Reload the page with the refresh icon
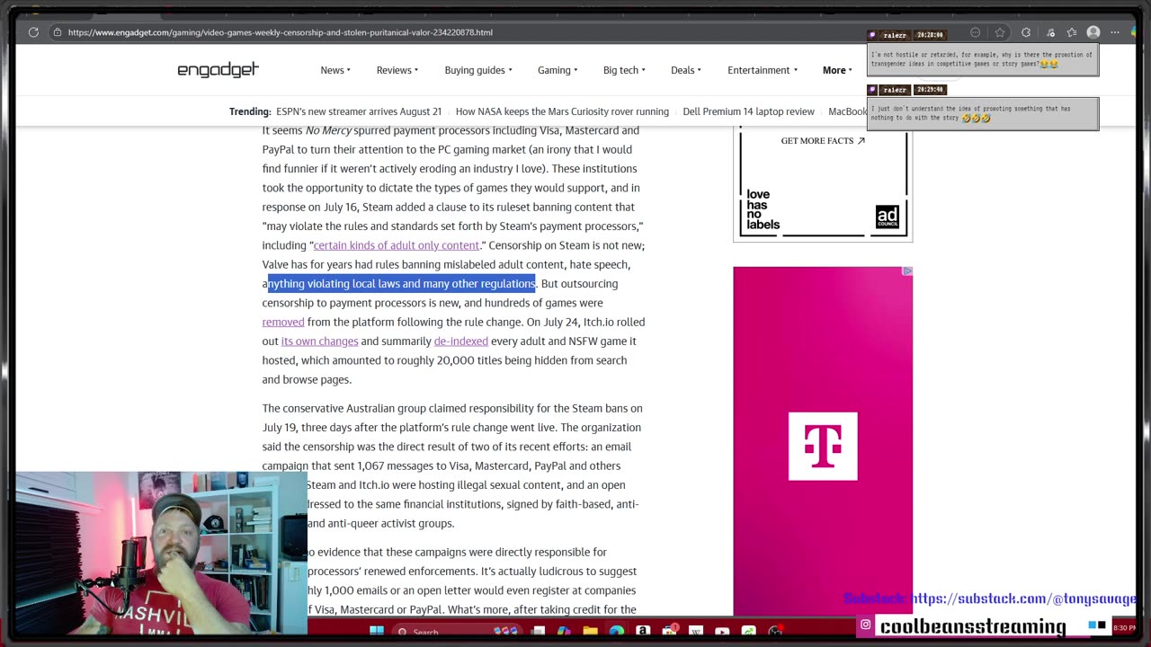The width and height of the screenshot is (1151, 647). (x=33, y=32)
